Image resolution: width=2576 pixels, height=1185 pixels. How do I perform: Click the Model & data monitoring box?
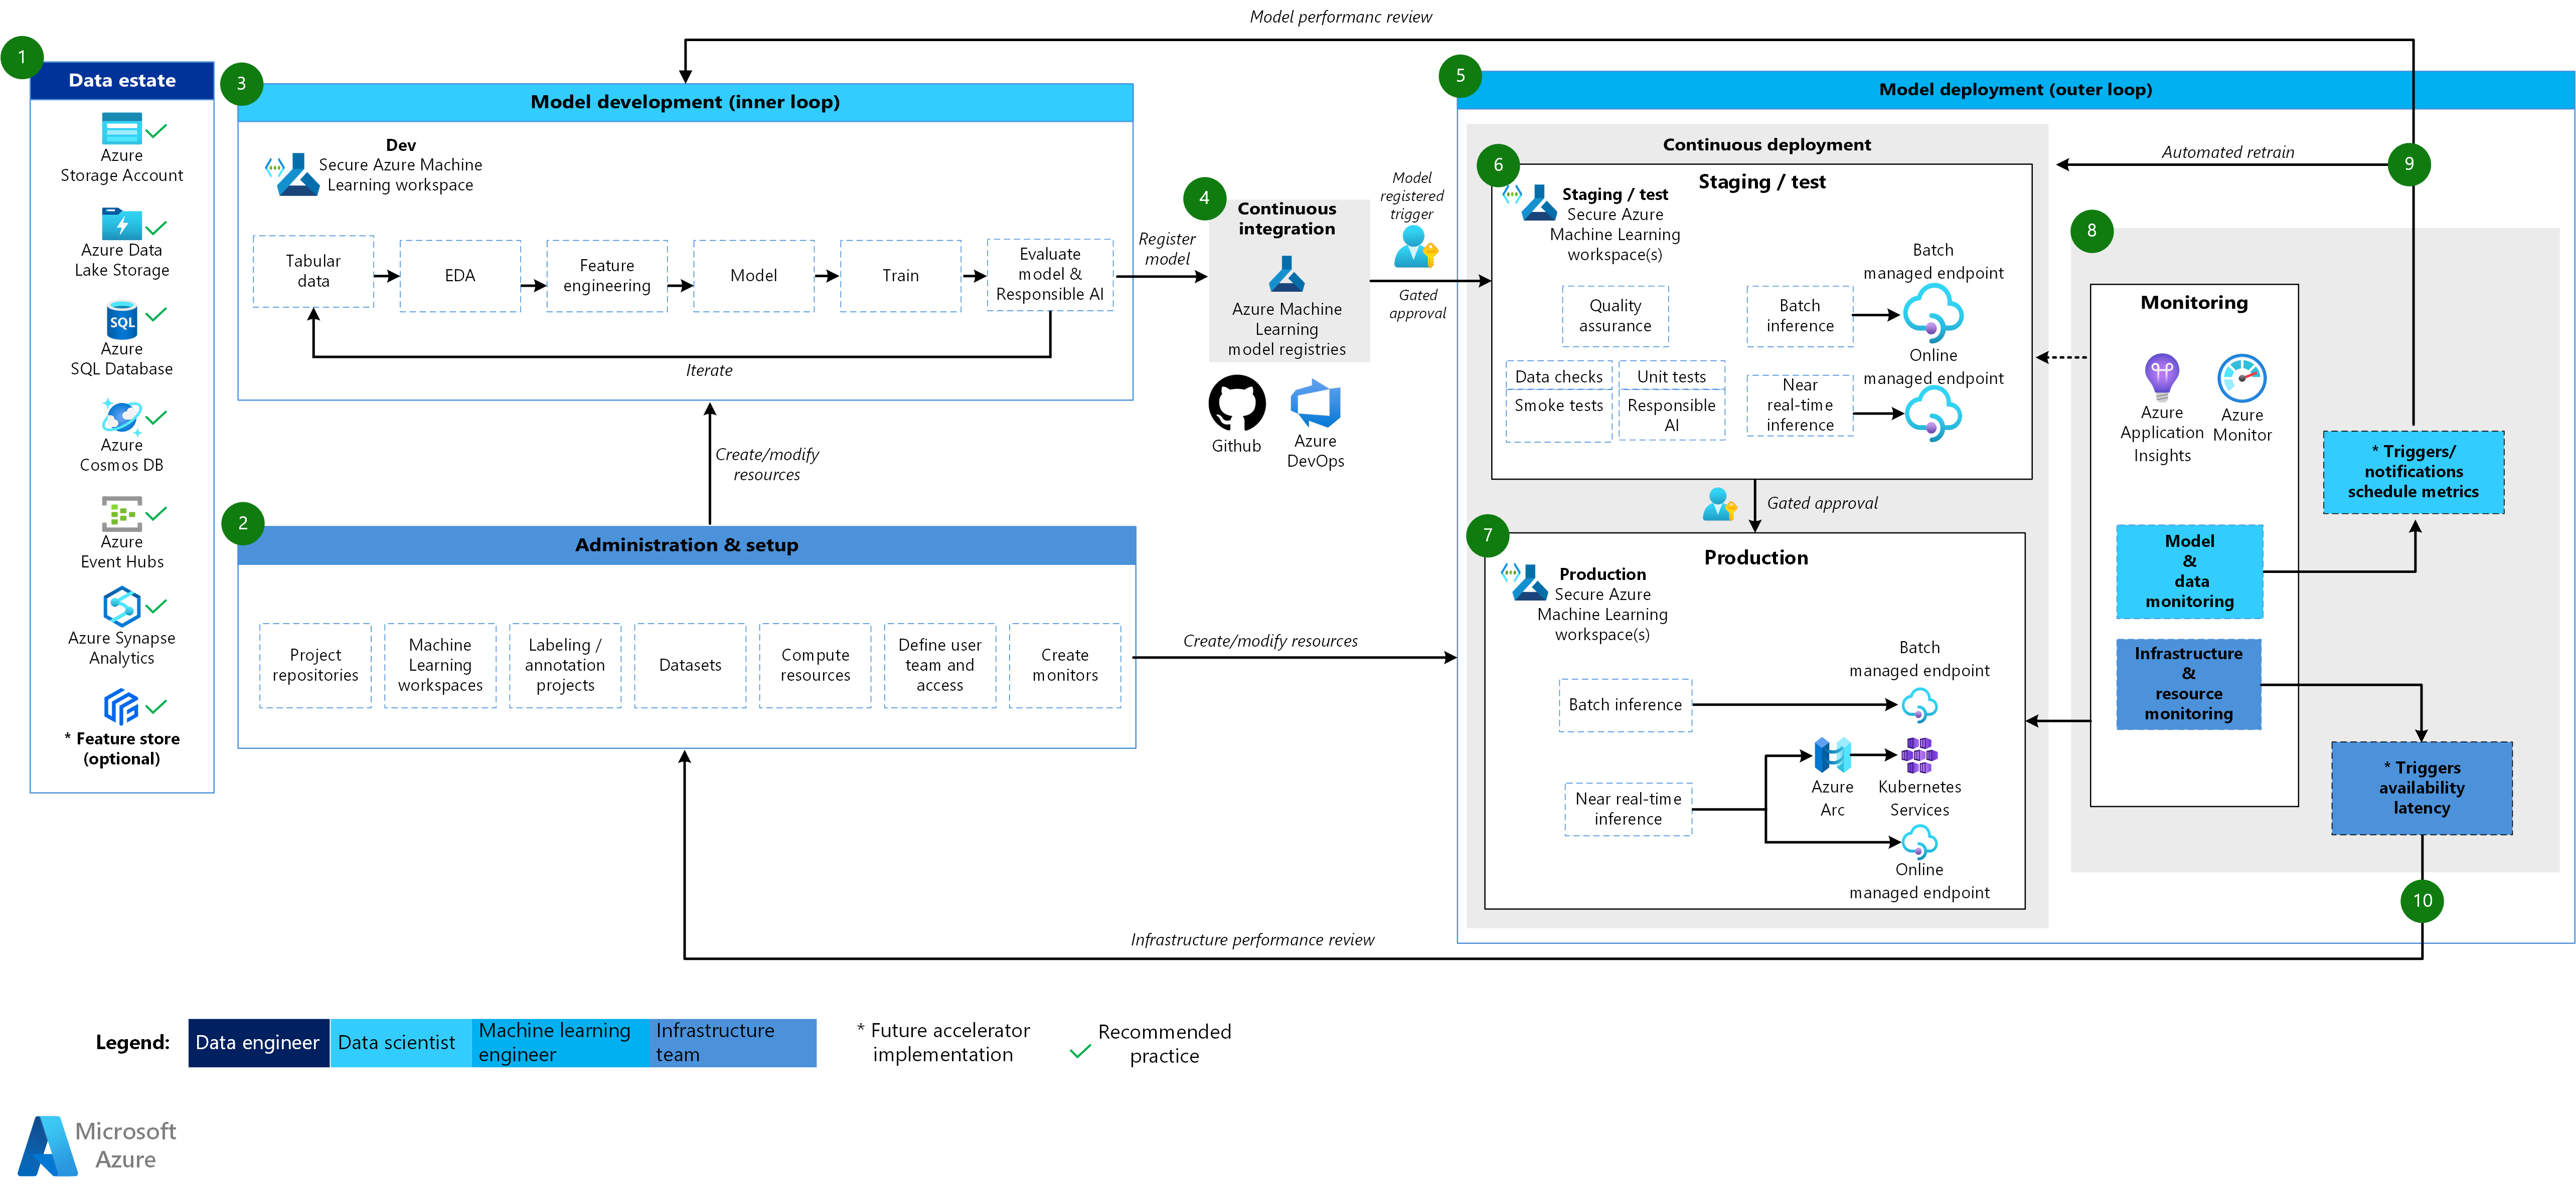(x=2189, y=570)
